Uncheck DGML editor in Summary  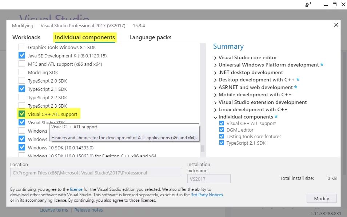pyautogui.click(x=222, y=130)
